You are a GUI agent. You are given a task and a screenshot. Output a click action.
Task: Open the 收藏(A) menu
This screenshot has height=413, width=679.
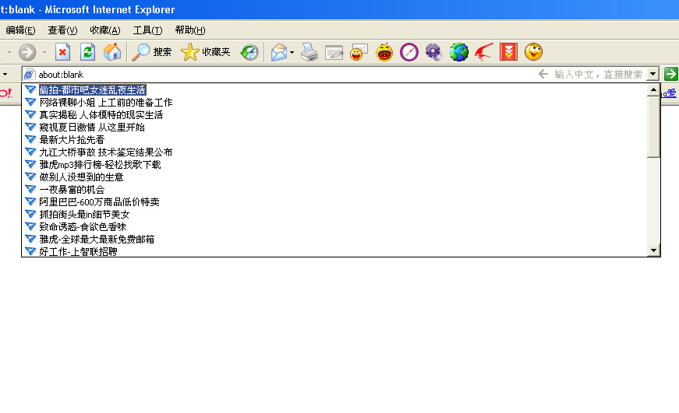coord(104,30)
